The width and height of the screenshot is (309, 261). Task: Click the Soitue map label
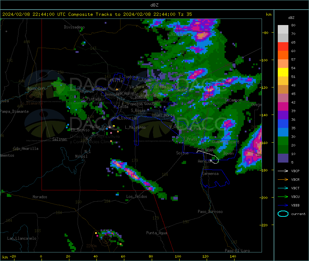click(x=182, y=153)
